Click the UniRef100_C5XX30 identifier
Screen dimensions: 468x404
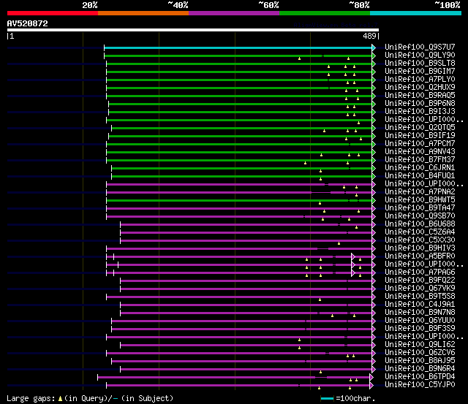[x=420, y=240]
